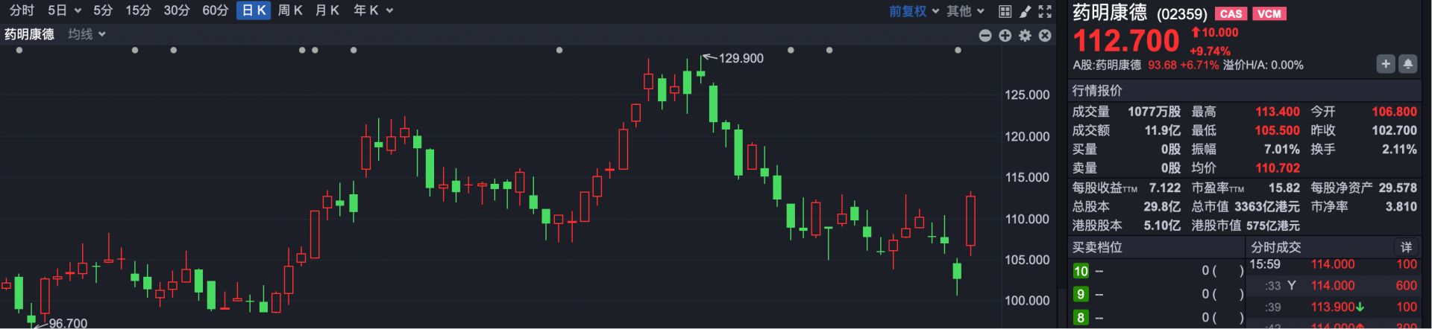Image resolution: width=1432 pixels, height=329 pixels.
Task: Click the A股:药明康德 linked quote
Action: pyautogui.click(x=1107, y=66)
